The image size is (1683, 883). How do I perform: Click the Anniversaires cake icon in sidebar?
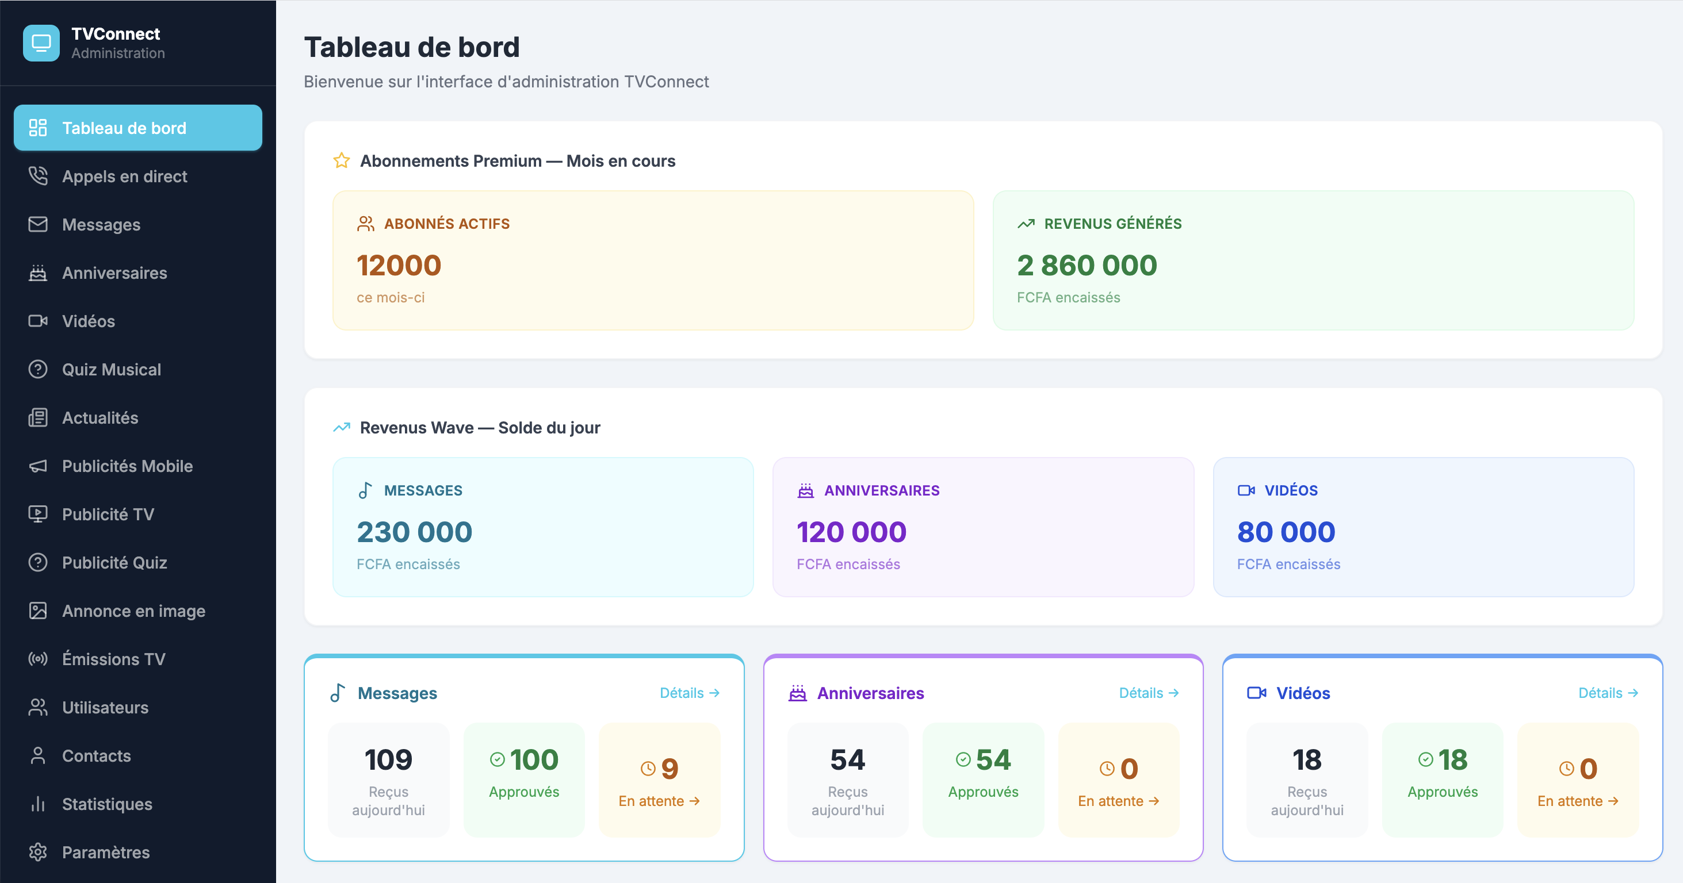pyautogui.click(x=38, y=273)
